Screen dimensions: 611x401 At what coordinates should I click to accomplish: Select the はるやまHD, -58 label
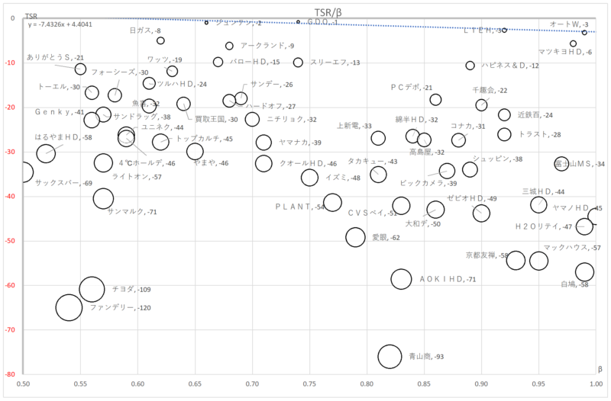(x=63, y=138)
